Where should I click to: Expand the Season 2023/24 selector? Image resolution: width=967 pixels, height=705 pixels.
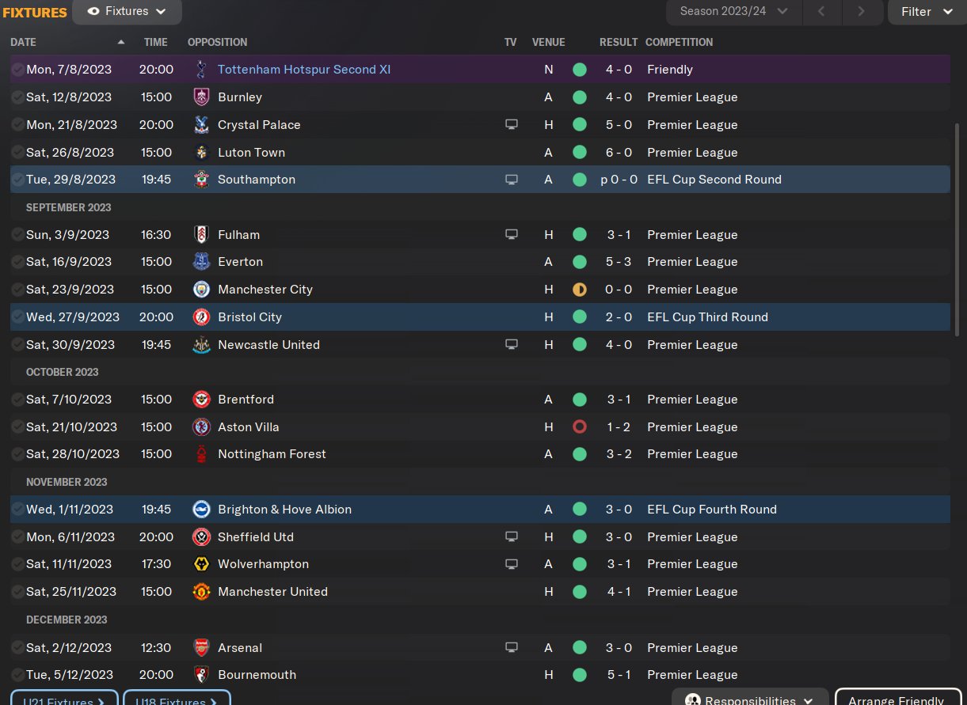tap(734, 12)
